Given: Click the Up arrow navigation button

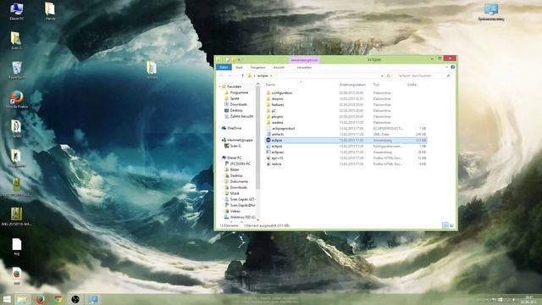Looking at the screenshot, I should tap(242, 75).
